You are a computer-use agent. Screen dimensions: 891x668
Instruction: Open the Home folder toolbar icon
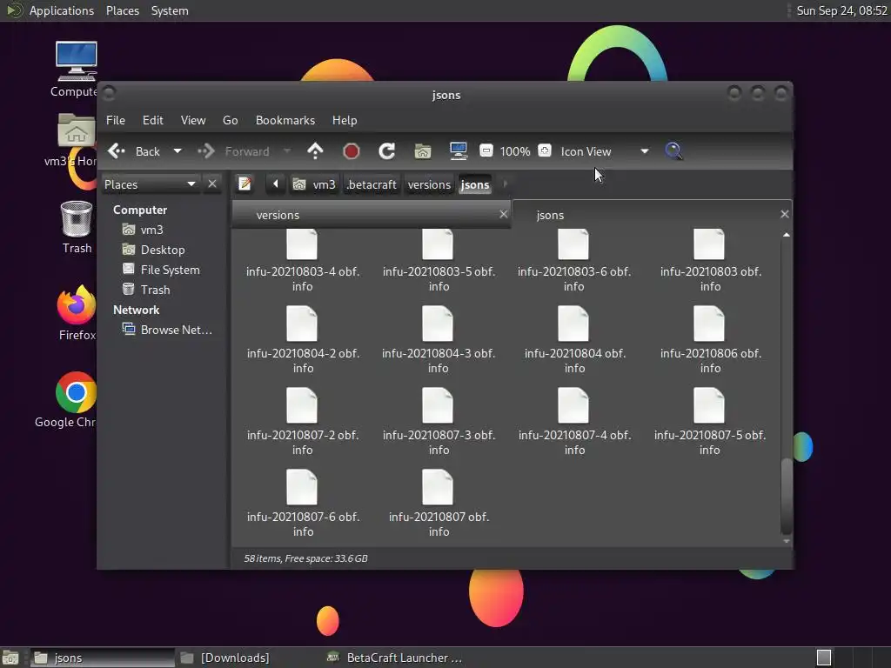[423, 151]
